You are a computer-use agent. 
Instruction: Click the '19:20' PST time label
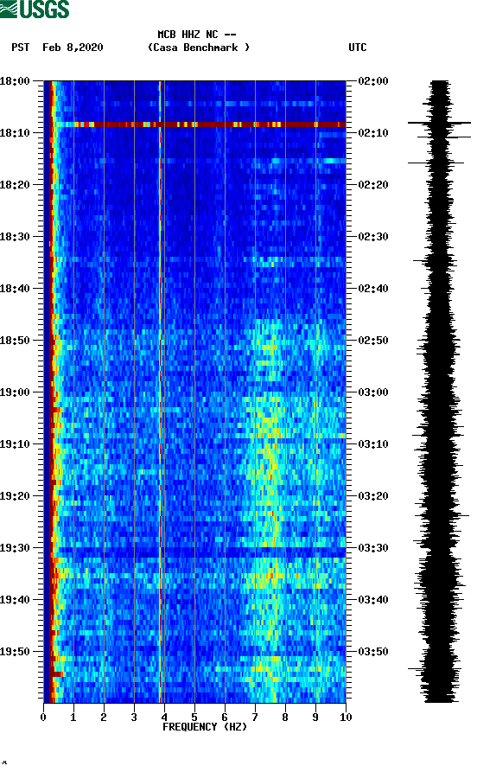[15, 496]
